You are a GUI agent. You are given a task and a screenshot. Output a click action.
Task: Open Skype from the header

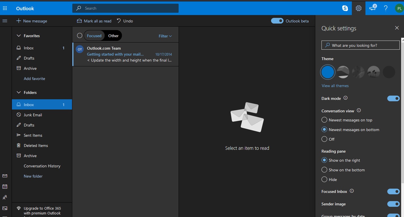click(345, 8)
